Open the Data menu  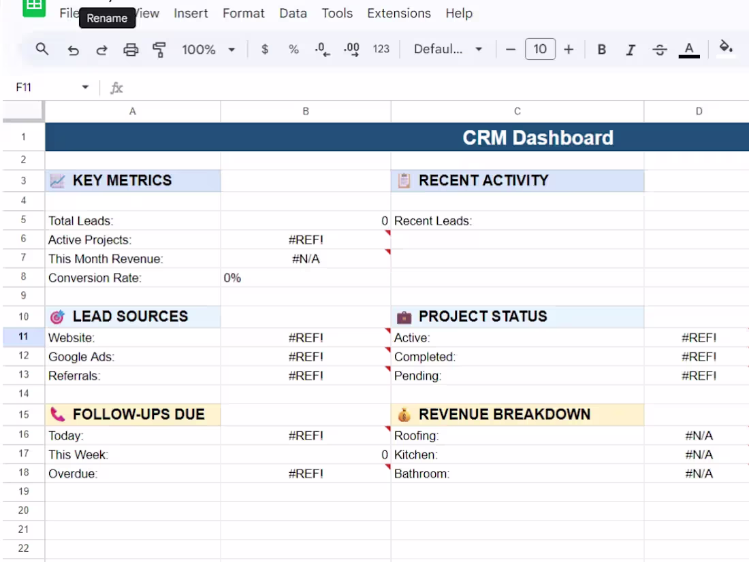coord(293,14)
